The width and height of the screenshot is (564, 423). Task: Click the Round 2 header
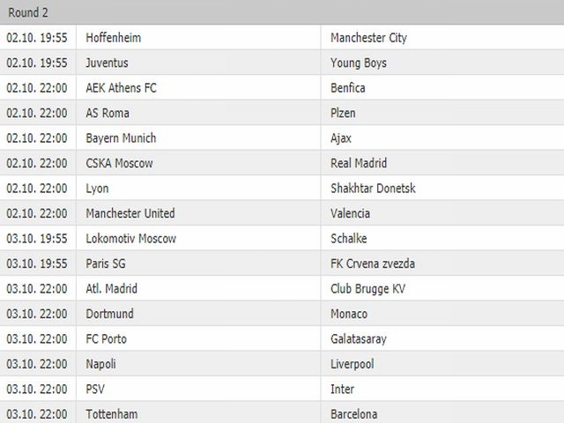point(28,12)
